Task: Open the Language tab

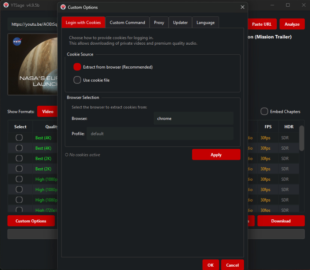Action: tap(206, 22)
